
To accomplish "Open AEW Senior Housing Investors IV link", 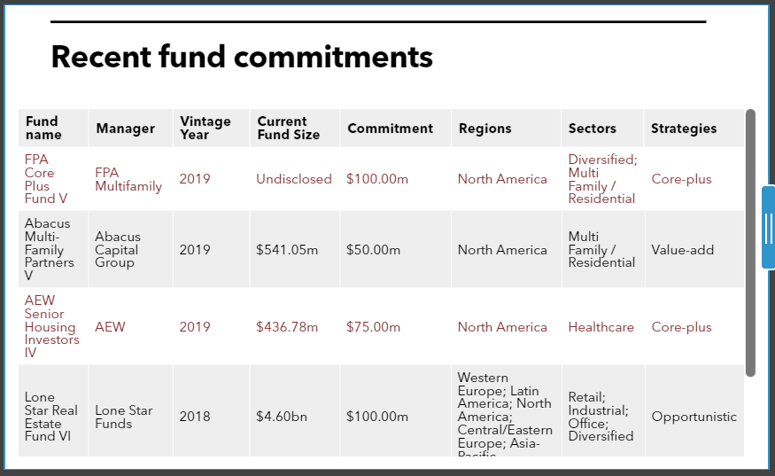I will [x=52, y=326].
